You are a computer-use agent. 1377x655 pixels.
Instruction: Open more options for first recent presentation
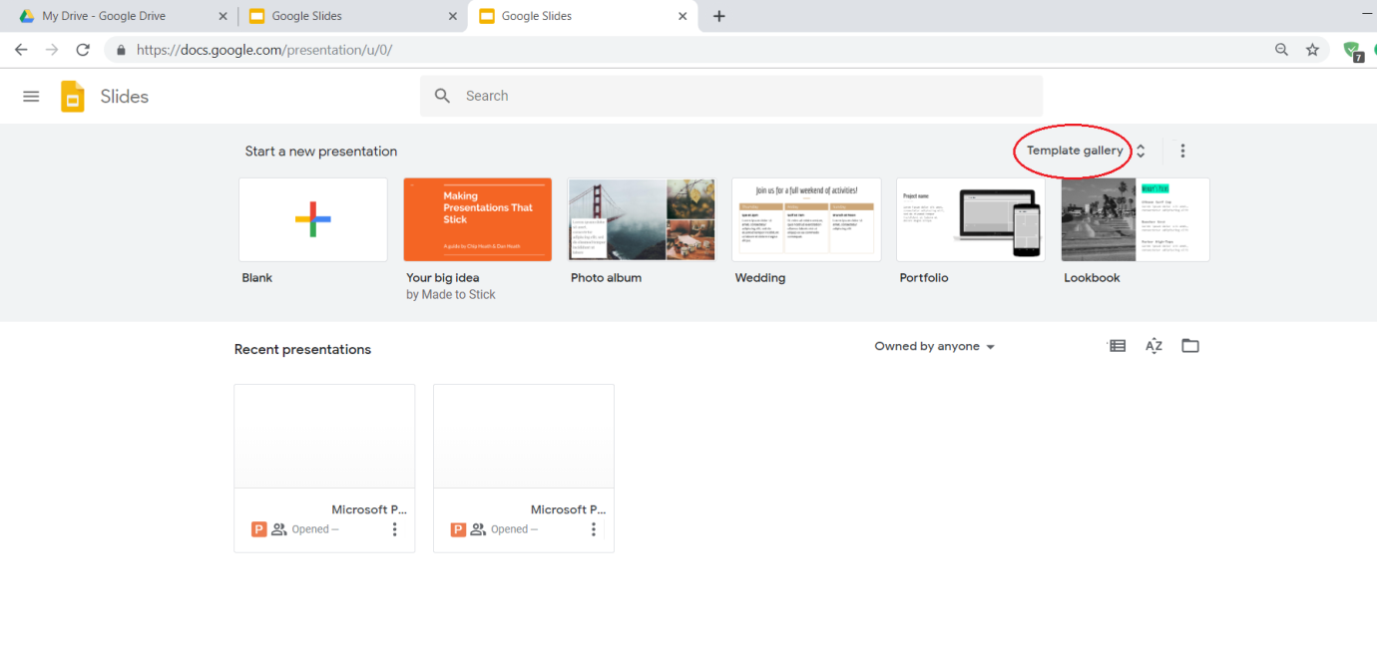click(x=394, y=529)
